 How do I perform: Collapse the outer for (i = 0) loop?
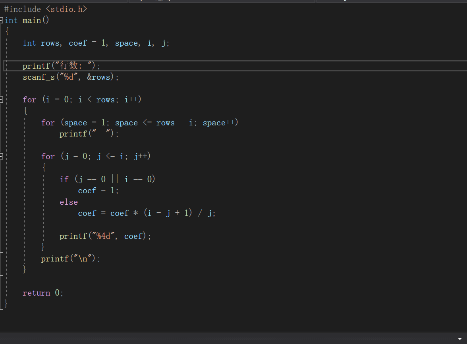click(1, 99)
